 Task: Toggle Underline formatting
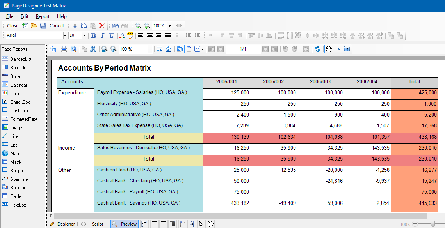(112, 35)
